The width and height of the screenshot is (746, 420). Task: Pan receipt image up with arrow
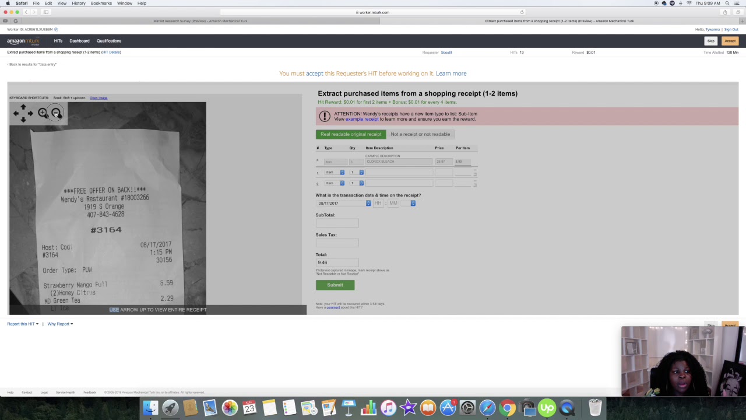coord(23,107)
